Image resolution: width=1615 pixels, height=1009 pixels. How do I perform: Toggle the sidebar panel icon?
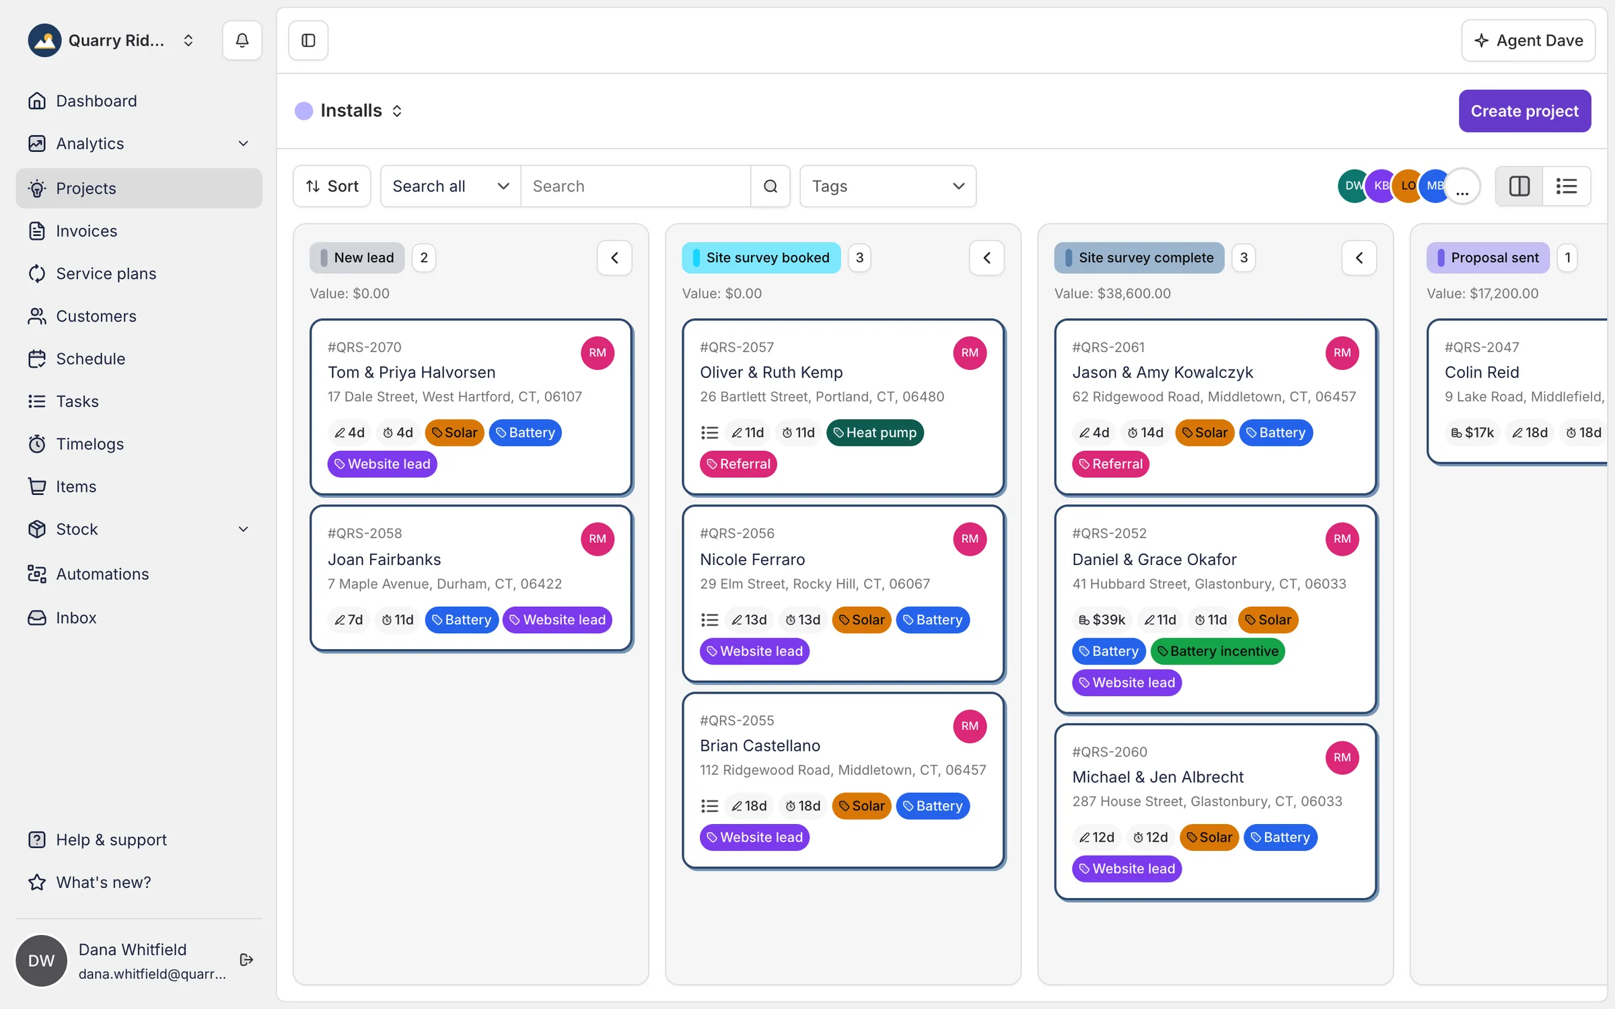click(308, 40)
